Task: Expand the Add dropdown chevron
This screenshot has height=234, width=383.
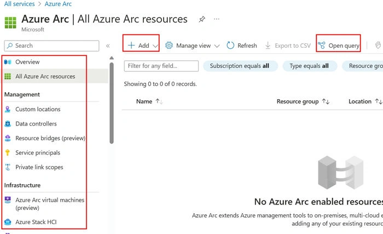Action: tap(155, 46)
